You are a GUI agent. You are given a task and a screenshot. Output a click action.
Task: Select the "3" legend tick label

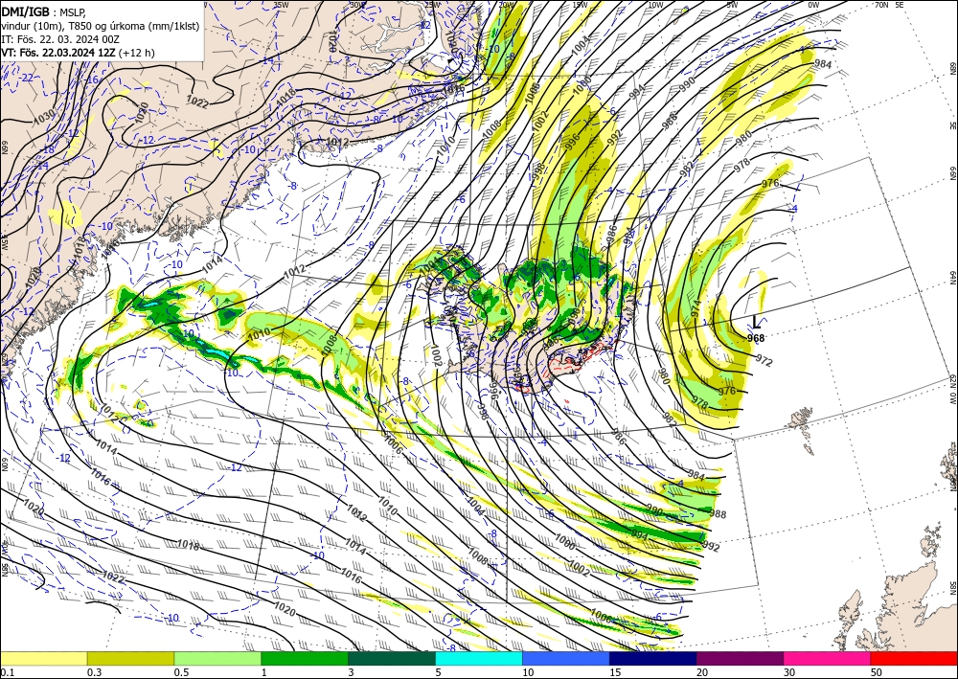(x=352, y=672)
